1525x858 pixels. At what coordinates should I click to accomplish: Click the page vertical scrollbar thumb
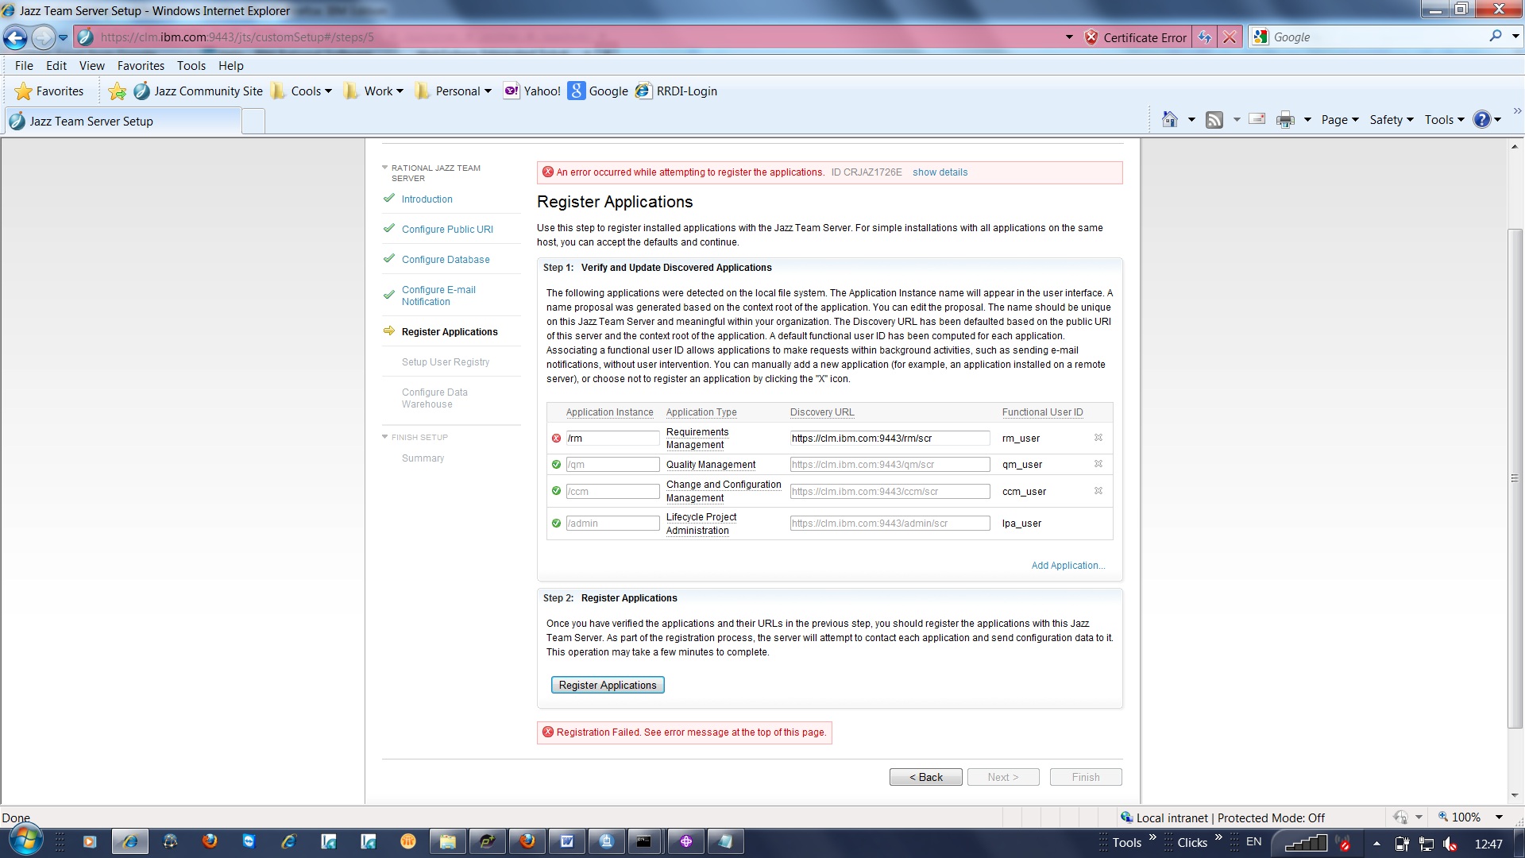tap(1515, 477)
